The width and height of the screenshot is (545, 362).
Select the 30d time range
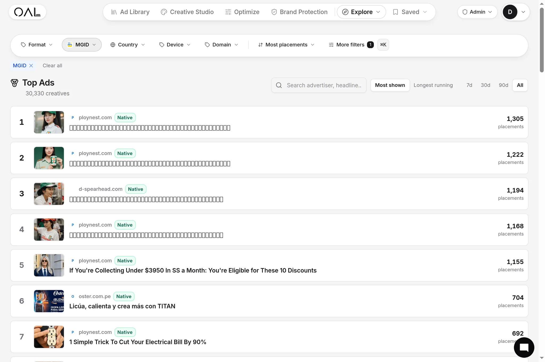click(x=485, y=85)
